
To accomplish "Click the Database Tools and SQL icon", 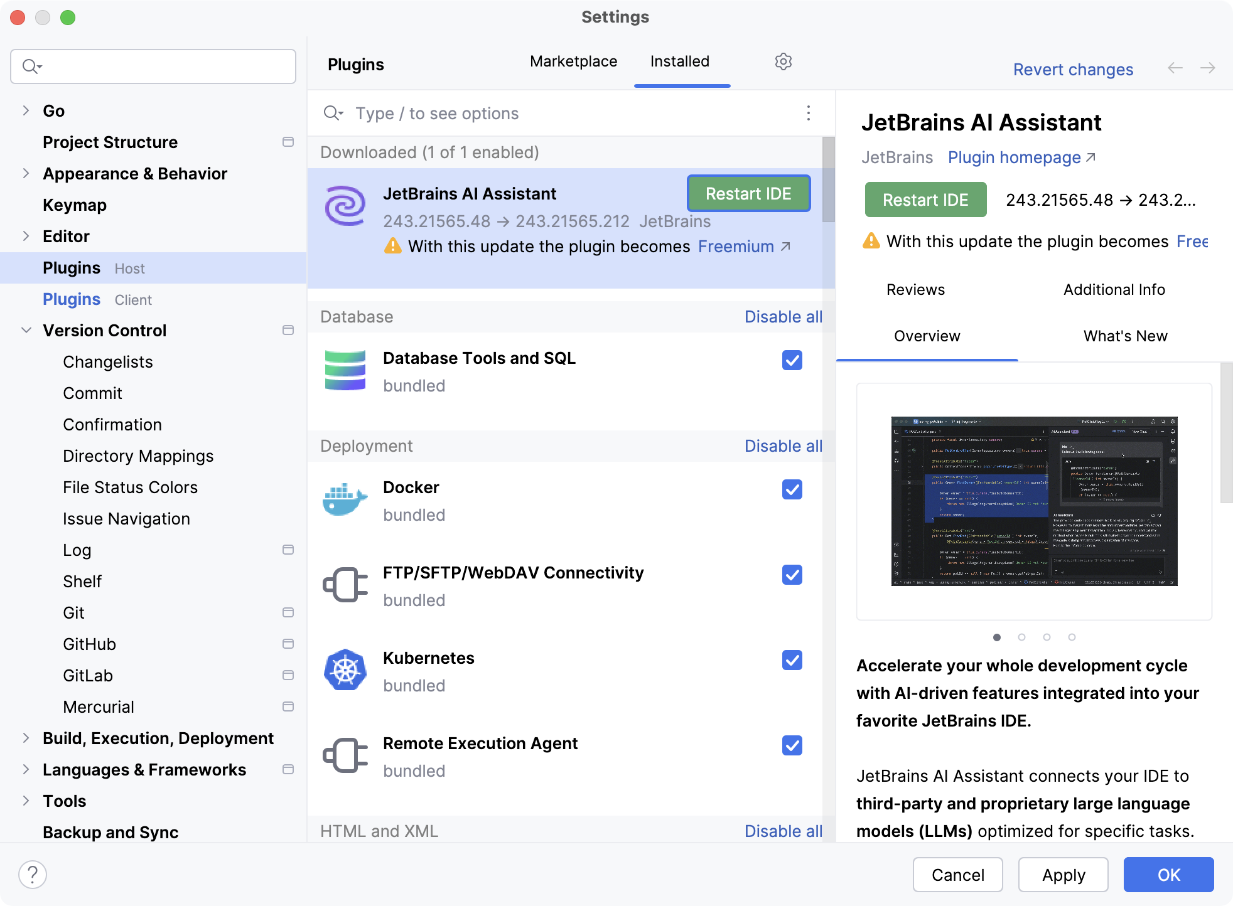I will coord(345,371).
